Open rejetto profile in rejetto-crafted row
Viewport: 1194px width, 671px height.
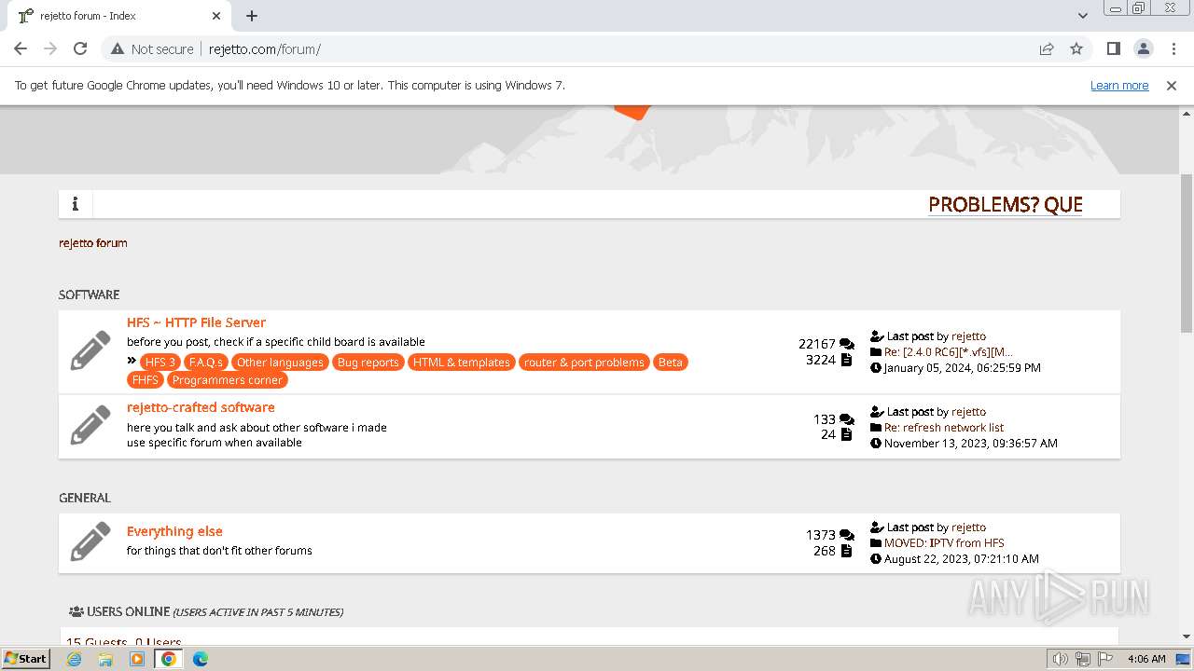[x=968, y=411]
